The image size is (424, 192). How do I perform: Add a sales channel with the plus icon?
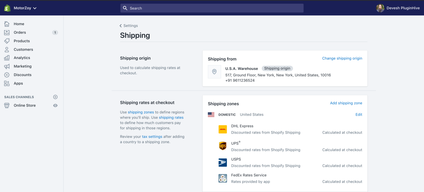[55, 97]
